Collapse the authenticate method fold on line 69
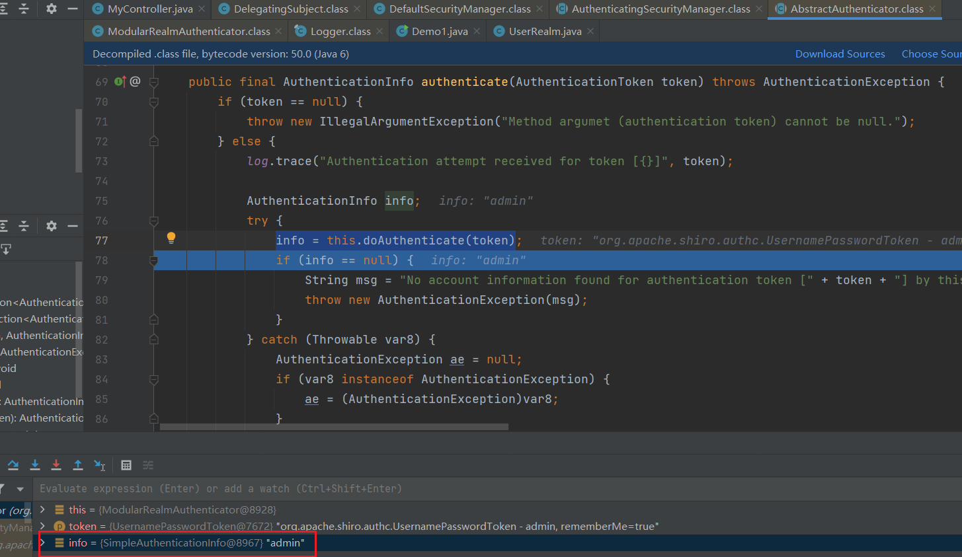This screenshot has height=557, width=962. tap(154, 82)
